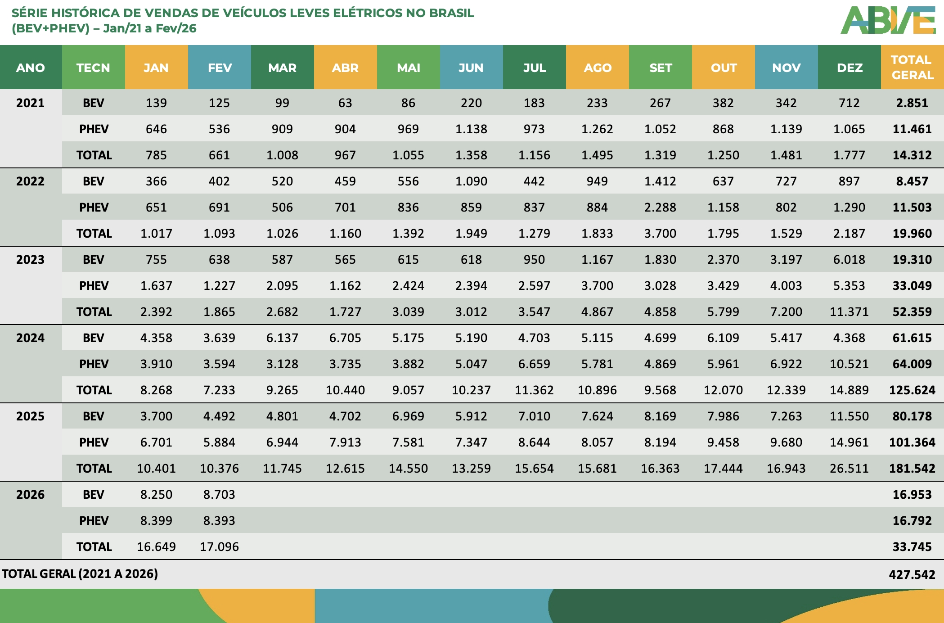Select the TECN column header

pos(93,68)
